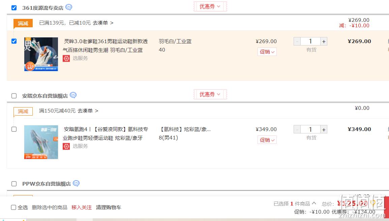Uncheck the 灵眸3.0老爹鞋 item checkbox
Image resolution: width=389 pixels, height=221 pixels.
click(x=14, y=41)
